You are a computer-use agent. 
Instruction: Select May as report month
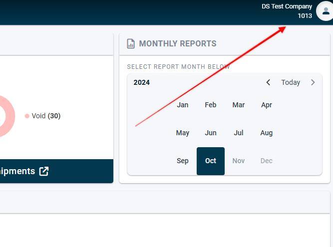point(183,133)
